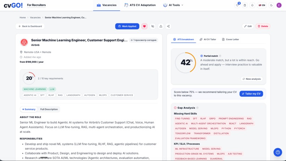Click the GUARDRAIL tag
The width and height of the screenshot is (286, 161).
(x=216, y=159)
